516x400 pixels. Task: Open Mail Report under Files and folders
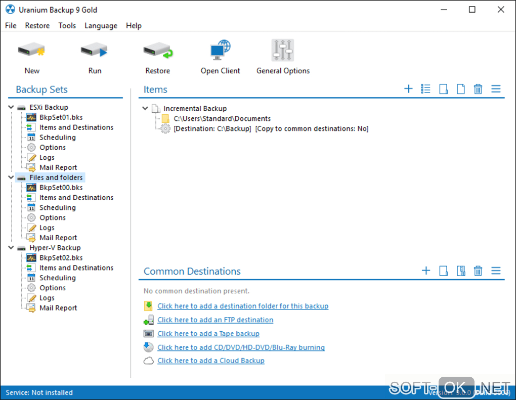tap(58, 238)
